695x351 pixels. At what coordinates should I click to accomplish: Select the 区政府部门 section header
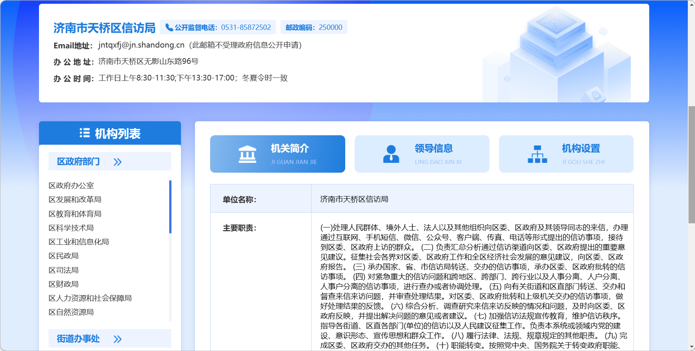pyautogui.click(x=110, y=161)
